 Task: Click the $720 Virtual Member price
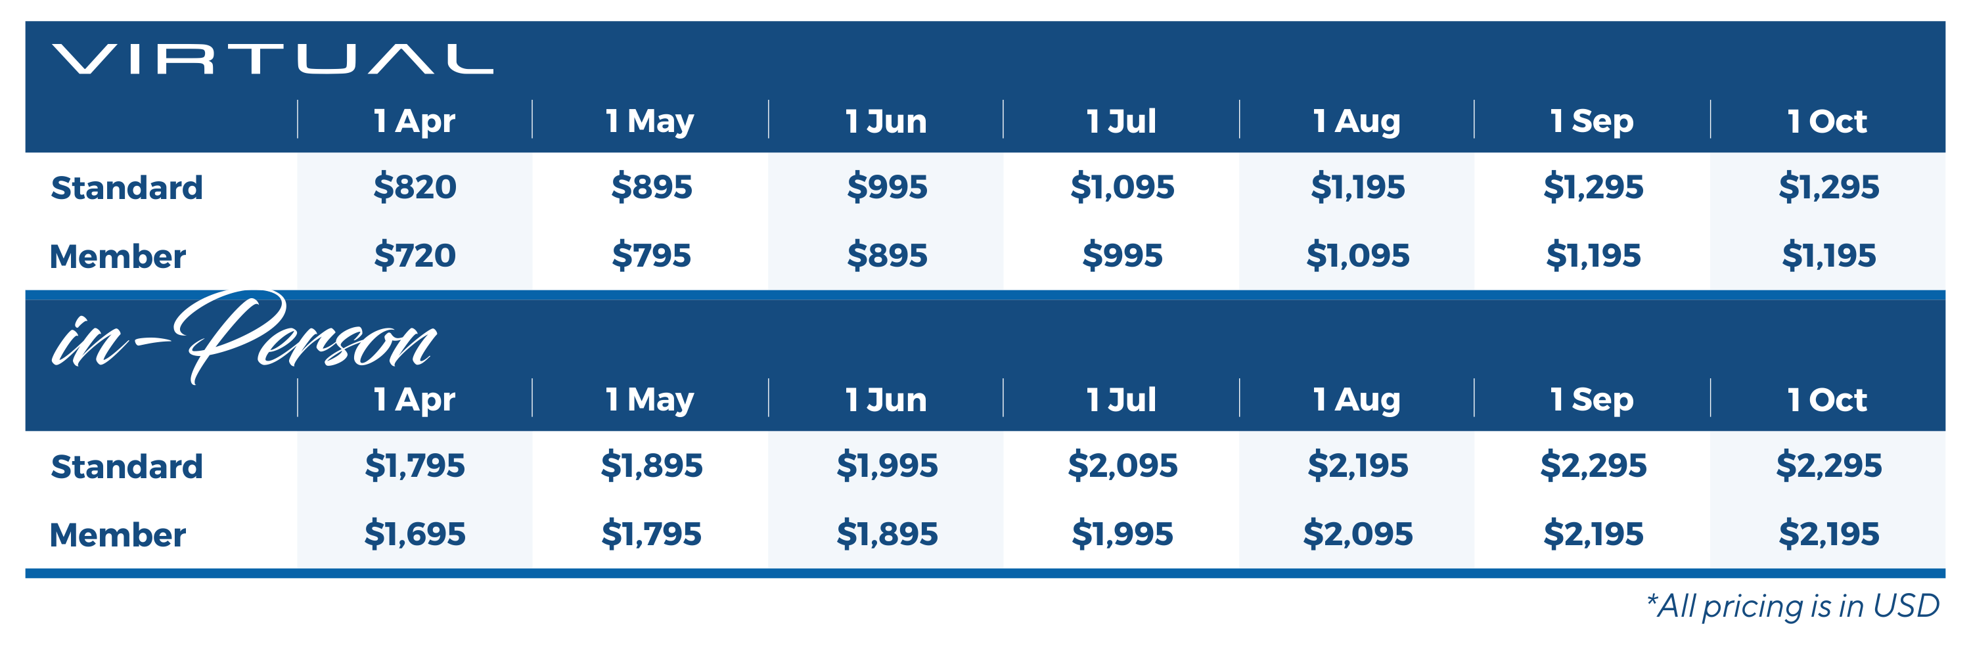pyautogui.click(x=415, y=256)
